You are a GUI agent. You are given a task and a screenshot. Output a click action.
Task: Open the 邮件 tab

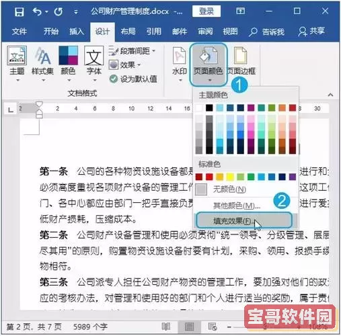[180, 32]
